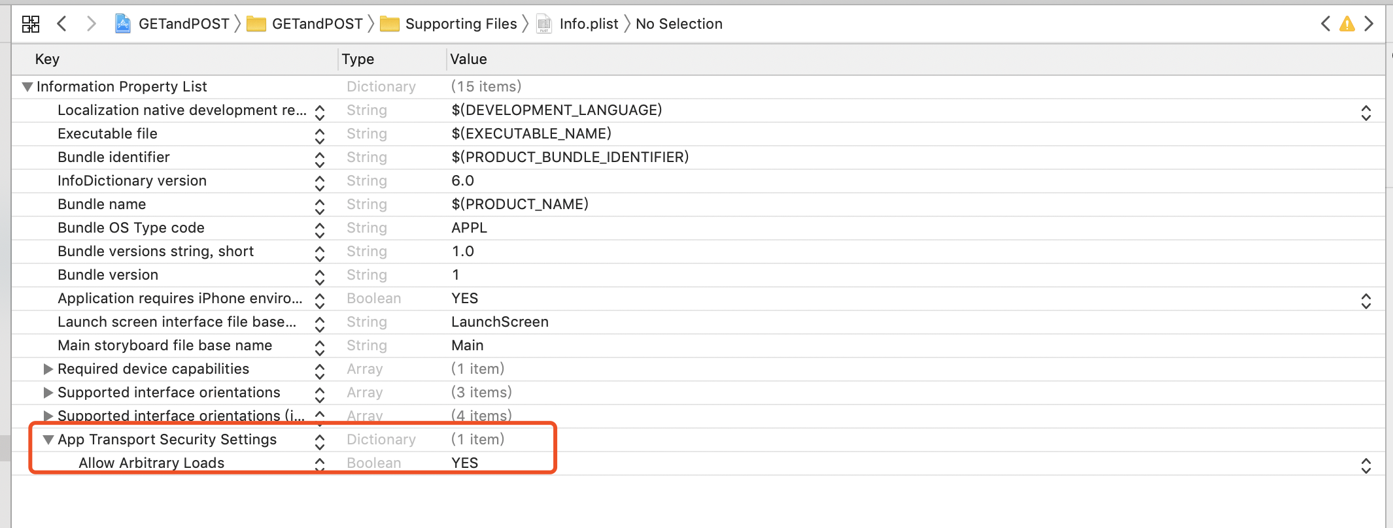Click the Type column header
1393x528 pixels.
[358, 59]
